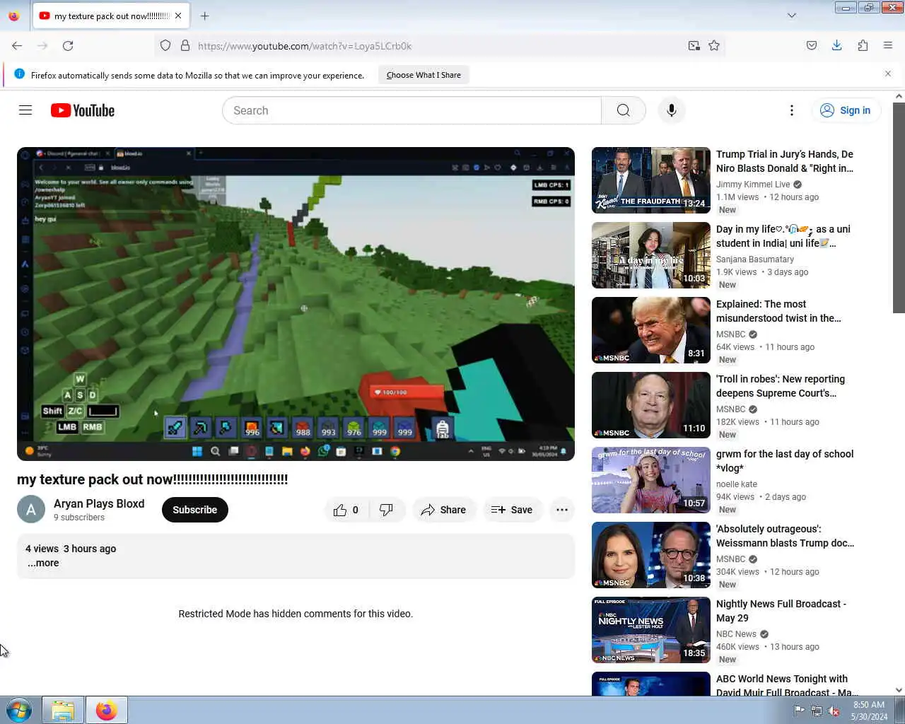Open Windows Explorer from the taskbar
Image resolution: width=905 pixels, height=724 pixels.
[63, 710]
